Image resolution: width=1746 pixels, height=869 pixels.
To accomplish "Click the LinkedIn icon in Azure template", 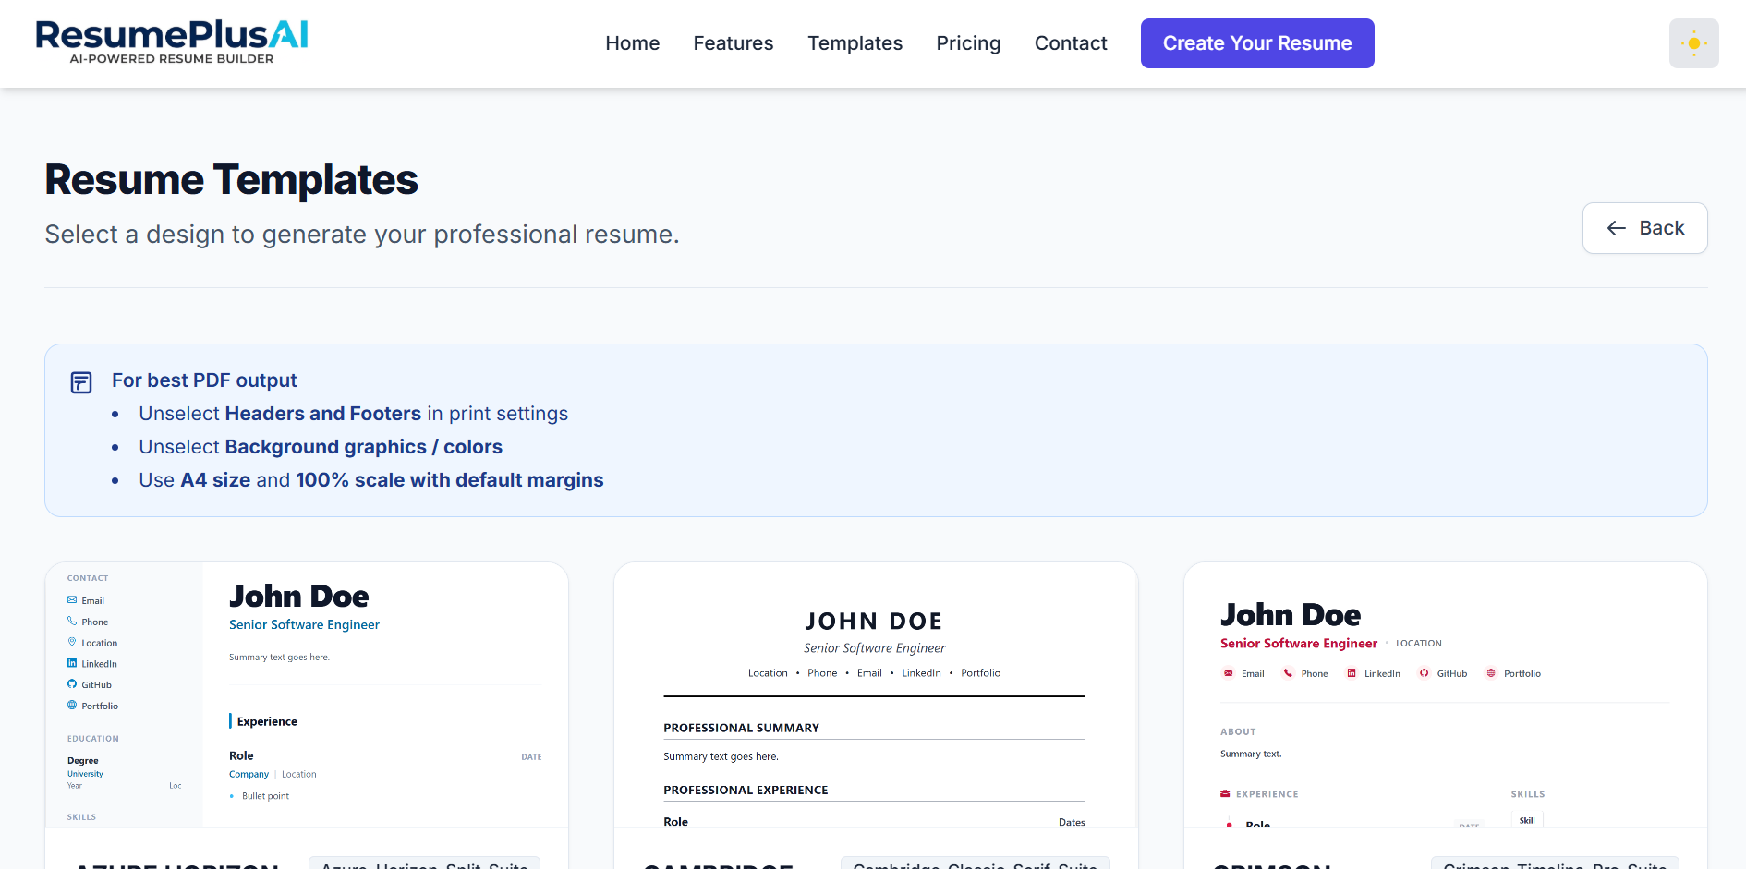I will (x=72, y=663).
